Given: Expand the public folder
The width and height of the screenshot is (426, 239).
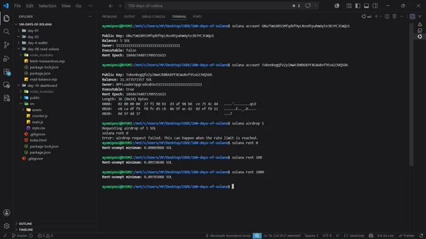Looking at the screenshot, I should click(x=34, y=98).
